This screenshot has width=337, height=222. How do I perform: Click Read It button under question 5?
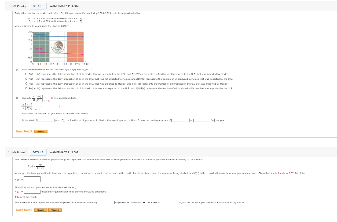pos(41,132)
